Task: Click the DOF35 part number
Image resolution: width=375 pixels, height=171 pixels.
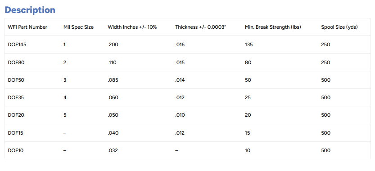Action: pos(16,97)
